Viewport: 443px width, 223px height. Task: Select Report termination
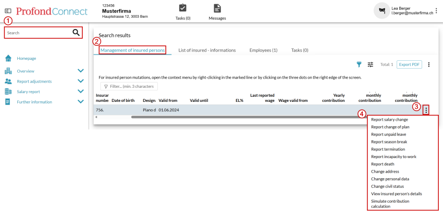(388, 149)
